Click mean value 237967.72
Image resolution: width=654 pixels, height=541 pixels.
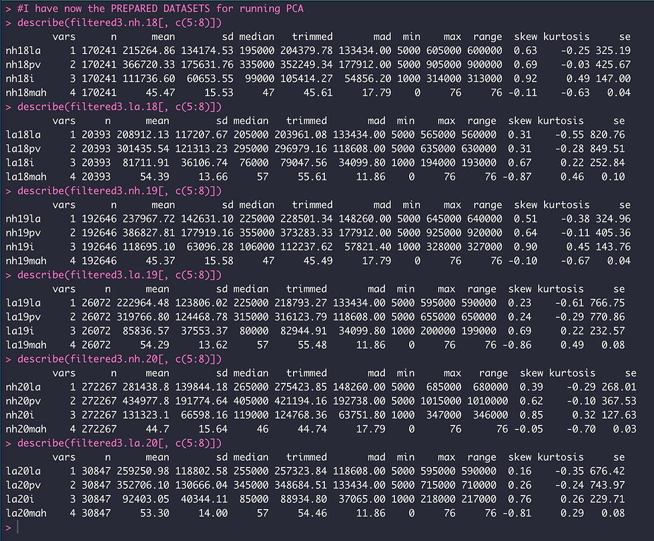[149, 219]
